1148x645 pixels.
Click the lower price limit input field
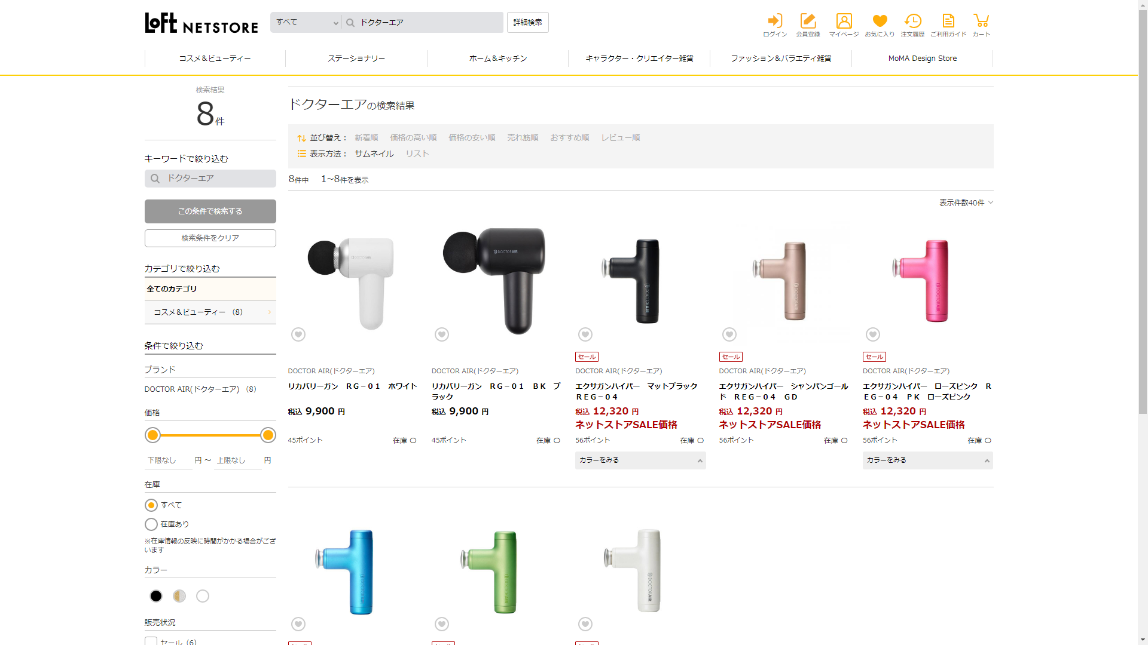pos(169,460)
